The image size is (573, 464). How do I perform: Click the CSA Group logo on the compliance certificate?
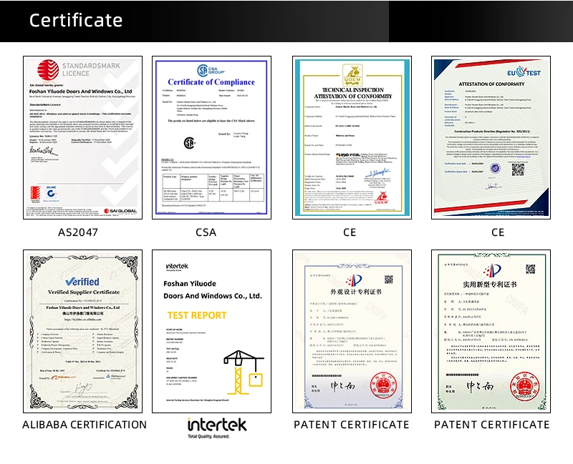(211, 70)
